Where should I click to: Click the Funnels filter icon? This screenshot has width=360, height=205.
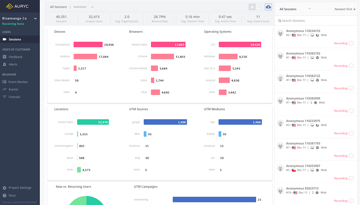click(5, 97)
